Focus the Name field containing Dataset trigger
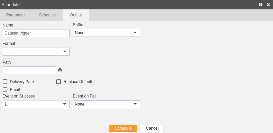This screenshot has width=273, height=133. [x=36, y=33]
